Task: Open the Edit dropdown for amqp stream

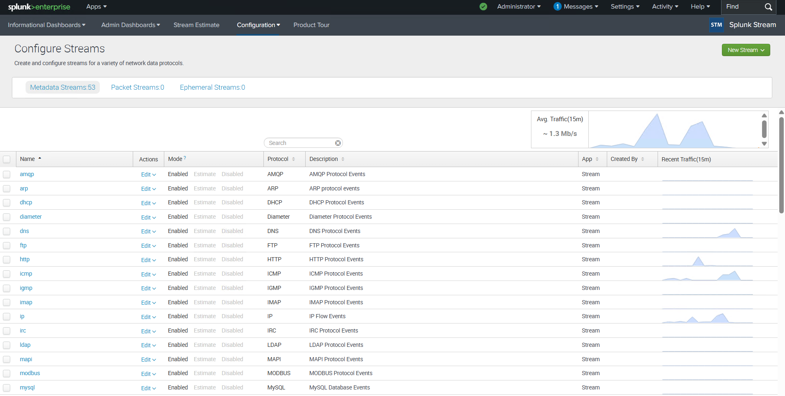Action: point(148,174)
